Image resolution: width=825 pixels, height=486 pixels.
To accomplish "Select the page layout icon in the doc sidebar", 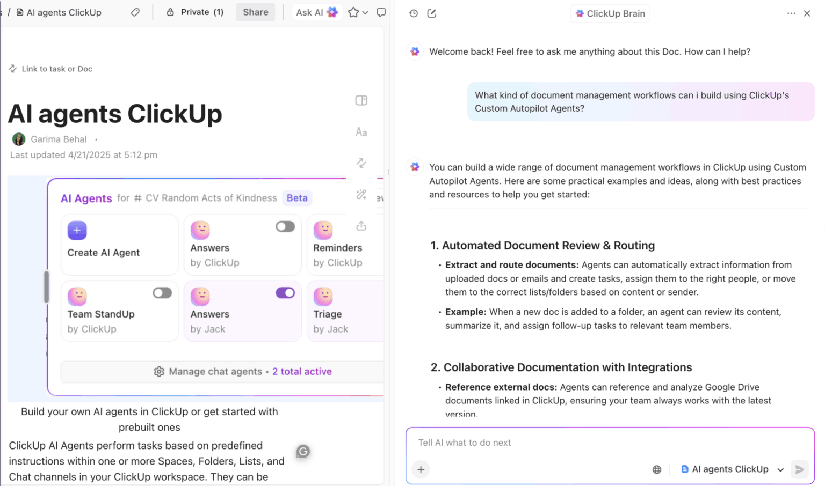I will click(x=360, y=100).
